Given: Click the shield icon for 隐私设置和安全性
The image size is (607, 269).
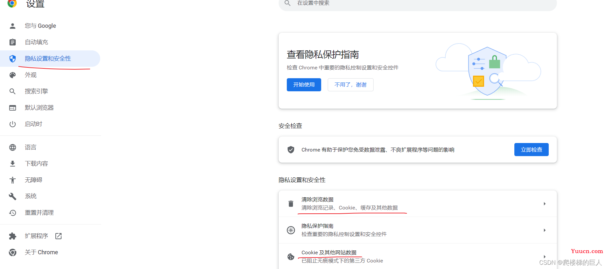Looking at the screenshot, I should tap(12, 59).
